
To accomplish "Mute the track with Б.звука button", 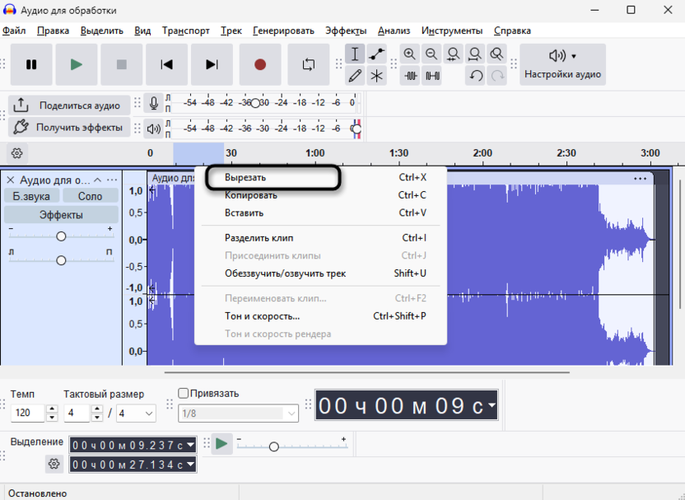I will 30,195.
